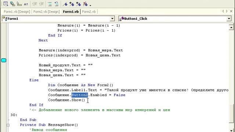The image size is (235, 132).
Task: Click the 'Сообщение.Label1.Text' assignment line
Action: 138,90
